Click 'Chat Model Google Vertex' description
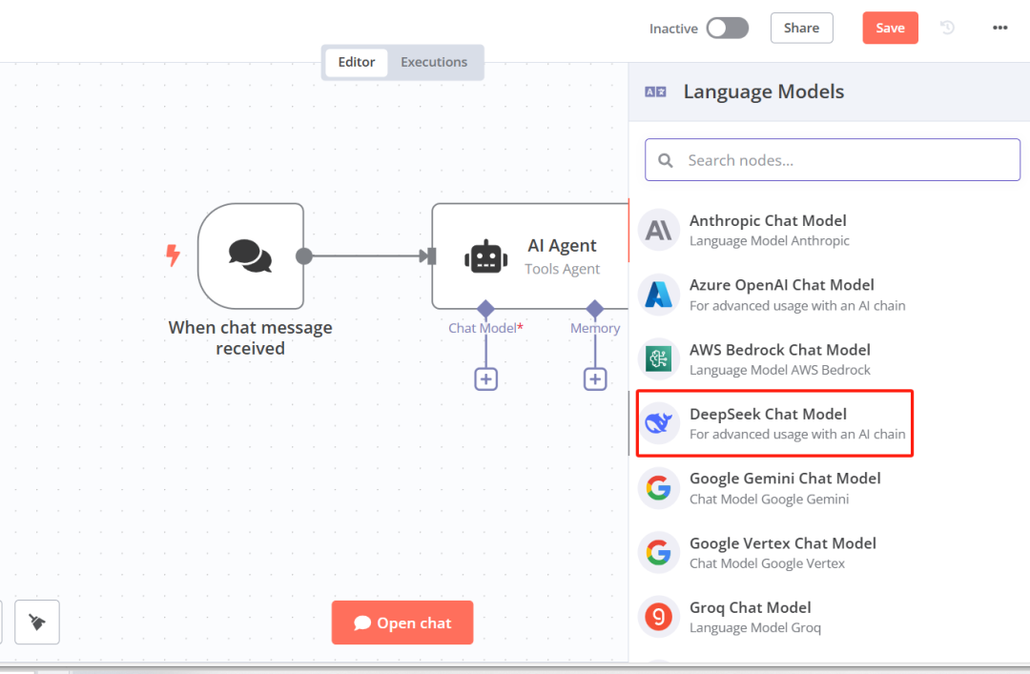 [767, 563]
